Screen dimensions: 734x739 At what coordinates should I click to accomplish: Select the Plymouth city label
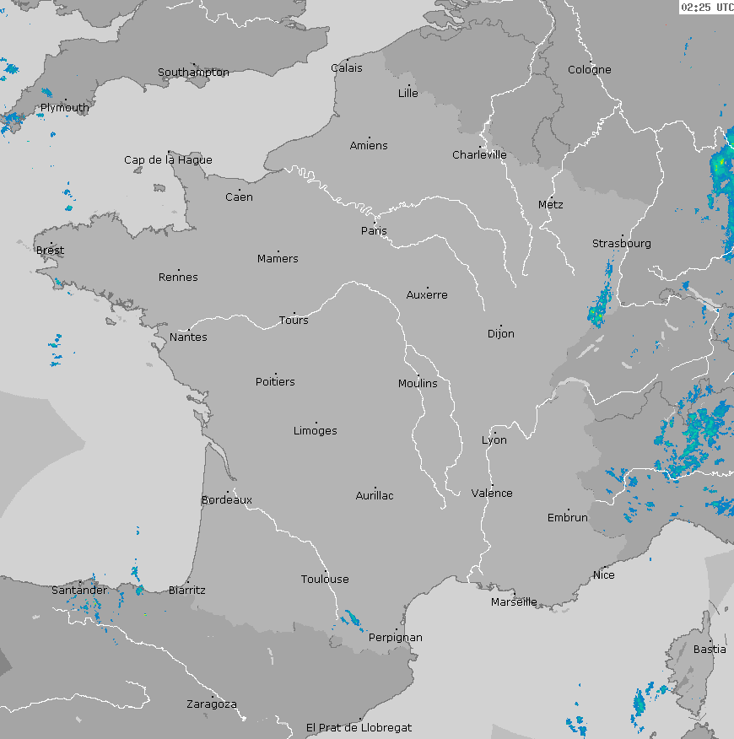65,108
